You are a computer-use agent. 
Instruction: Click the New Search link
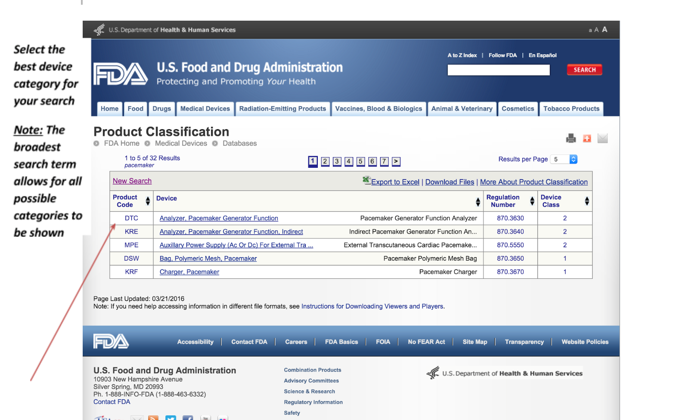132,181
